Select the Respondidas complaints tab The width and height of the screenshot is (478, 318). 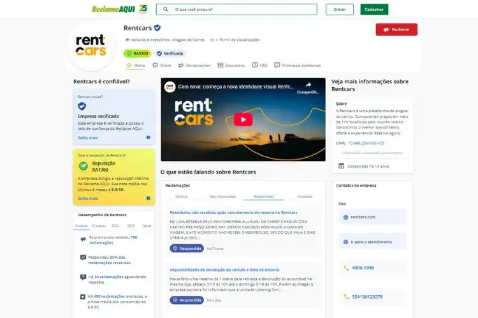[x=263, y=197]
